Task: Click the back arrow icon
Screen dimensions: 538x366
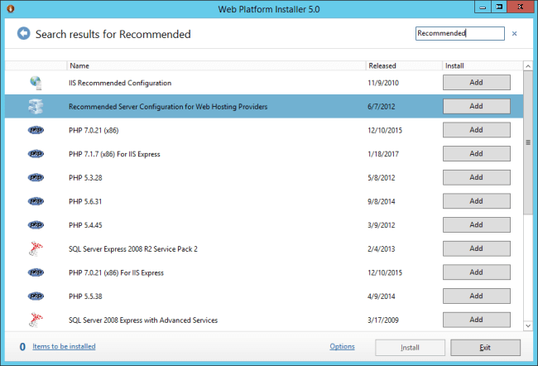Action: (x=24, y=33)
